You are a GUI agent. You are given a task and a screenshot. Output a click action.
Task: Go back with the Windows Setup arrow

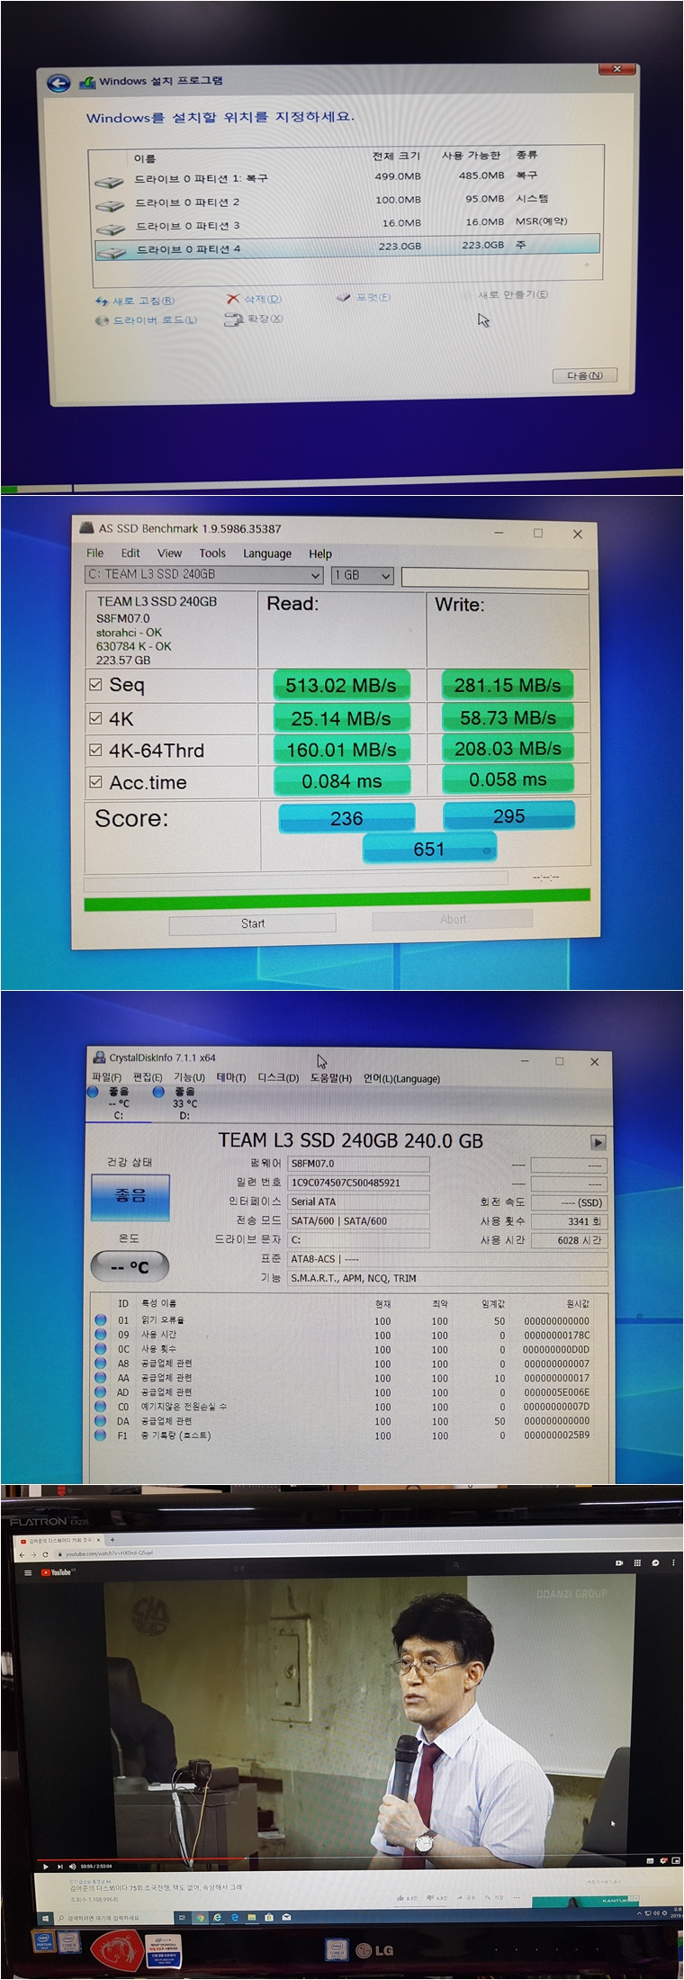58,84
